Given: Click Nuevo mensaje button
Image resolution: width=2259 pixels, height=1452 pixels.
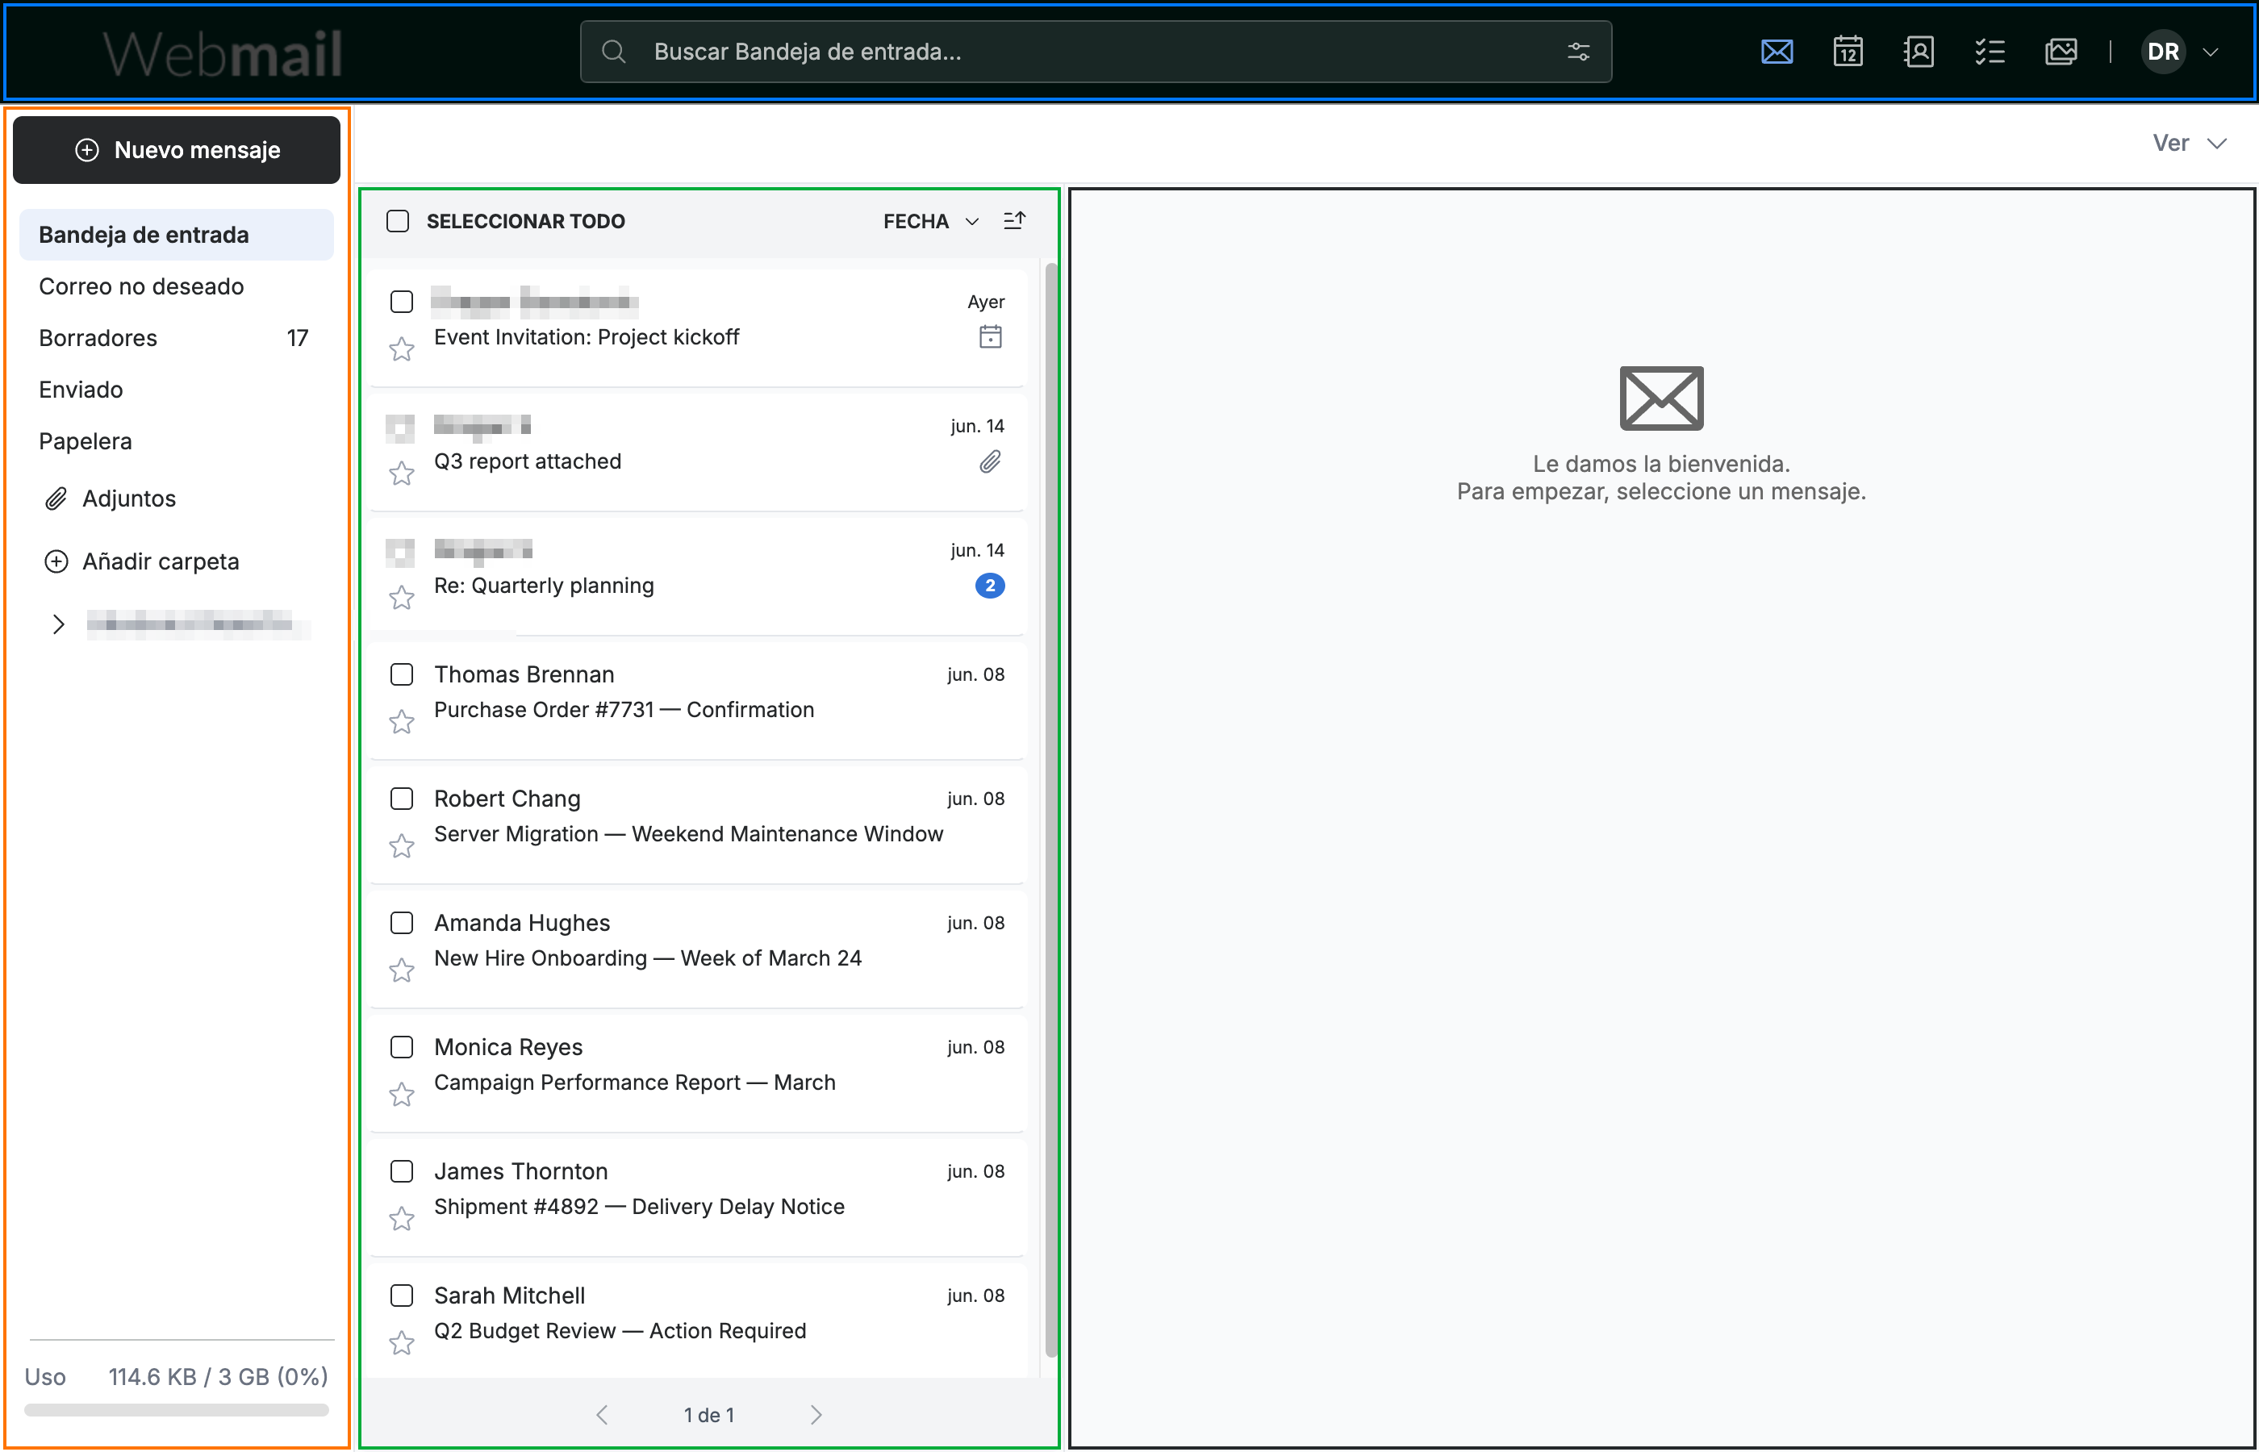Looking at the screenshot, I should (x=177, y=150).
